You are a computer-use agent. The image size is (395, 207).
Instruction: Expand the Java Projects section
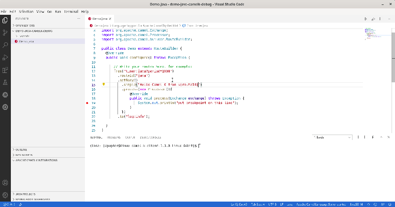[x=48, y=194]
